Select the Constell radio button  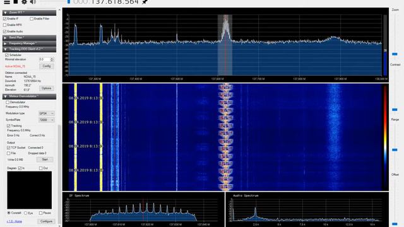tap(9, 213)
